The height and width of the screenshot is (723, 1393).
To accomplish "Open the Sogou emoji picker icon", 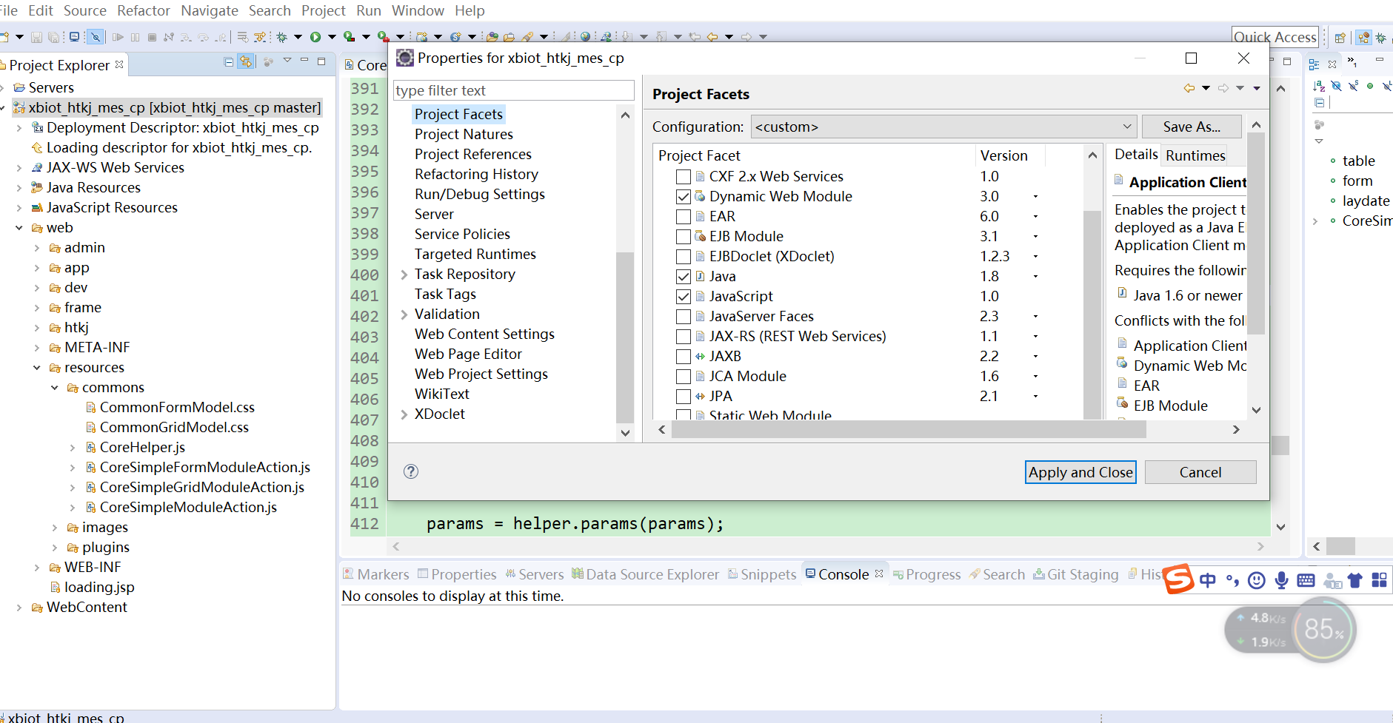I will [x=1256, y=581].
